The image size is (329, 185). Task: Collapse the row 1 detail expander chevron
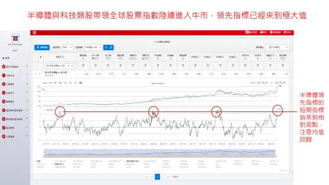coord(36,74)
